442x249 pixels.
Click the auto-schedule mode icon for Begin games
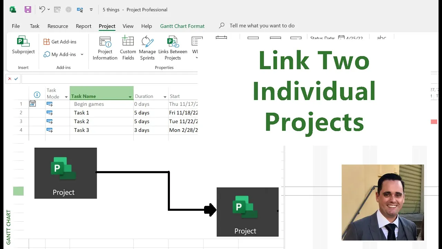tap(49, 104)
